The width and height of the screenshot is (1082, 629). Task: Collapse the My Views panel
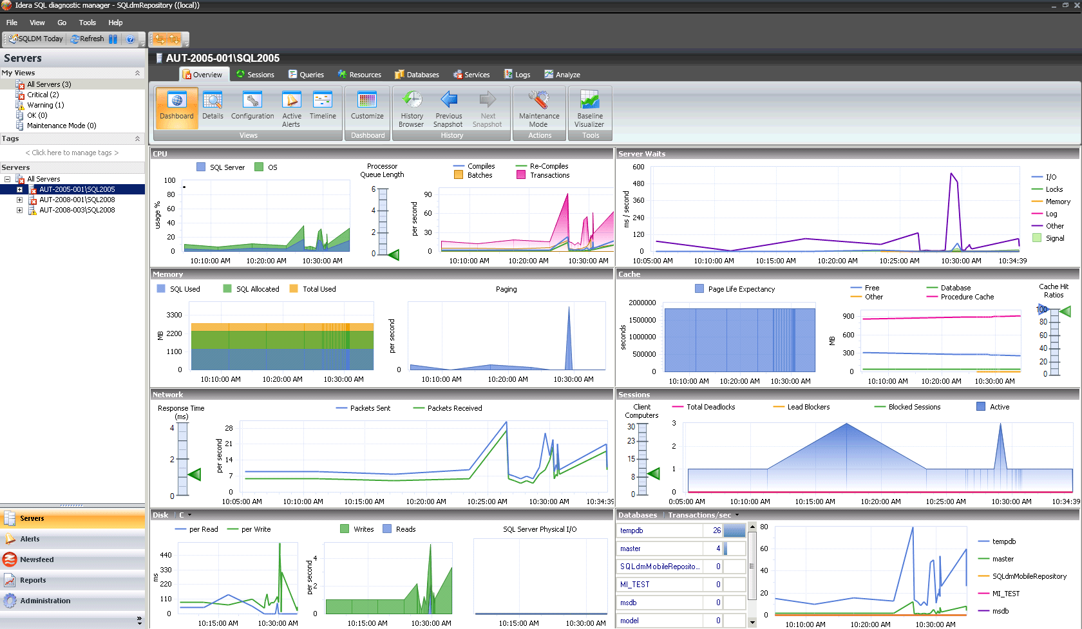(x=137, y=73)
